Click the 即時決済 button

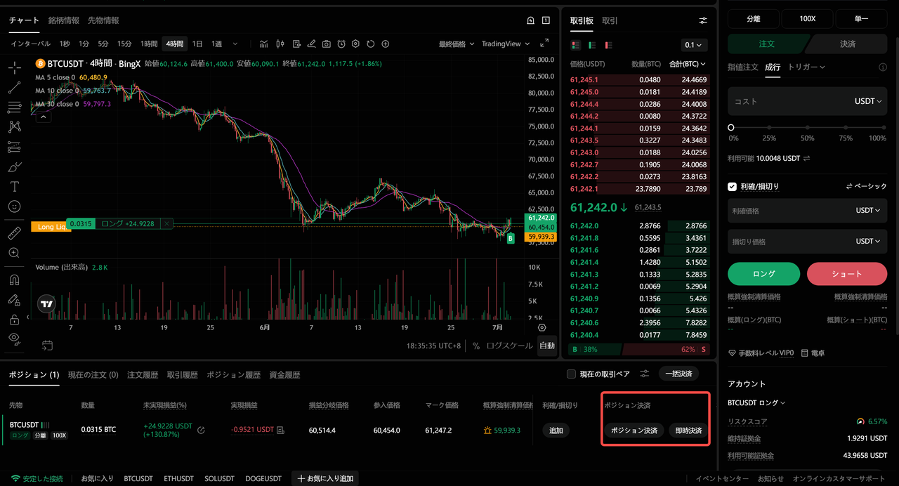688,431
